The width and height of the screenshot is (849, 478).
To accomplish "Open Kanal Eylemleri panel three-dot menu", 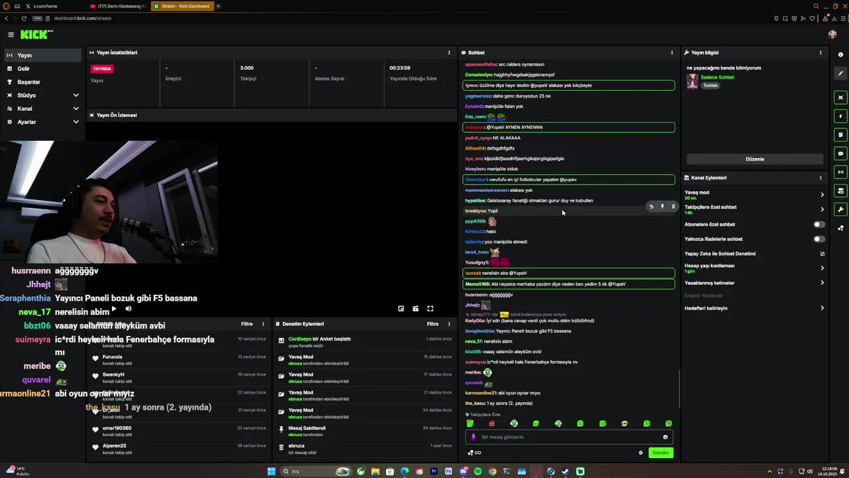I will [820, 178].
